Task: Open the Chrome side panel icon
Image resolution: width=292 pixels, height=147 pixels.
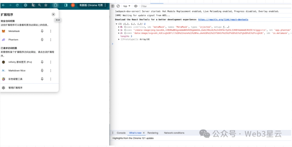Action: (66, 5)
